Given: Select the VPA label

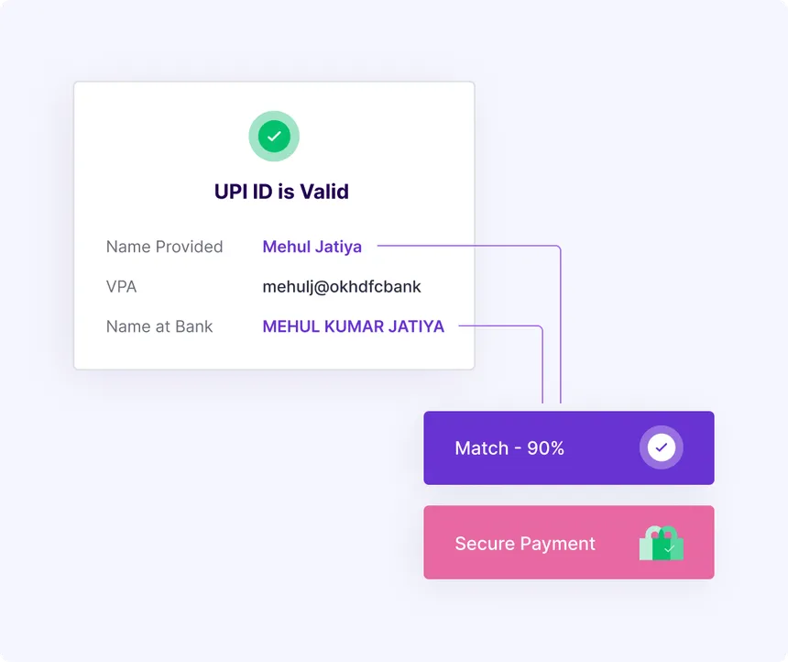Looking at the screenshot, I should [x=121, y=286].
